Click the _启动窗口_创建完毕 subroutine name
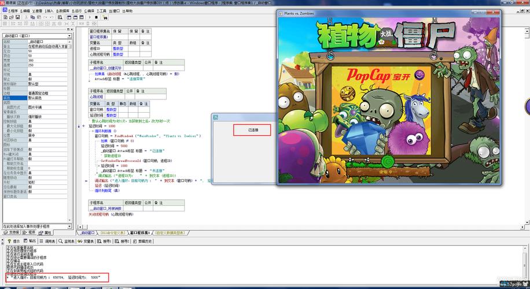The height and width of the screenshot is (289, 530). tap(106, 68)
